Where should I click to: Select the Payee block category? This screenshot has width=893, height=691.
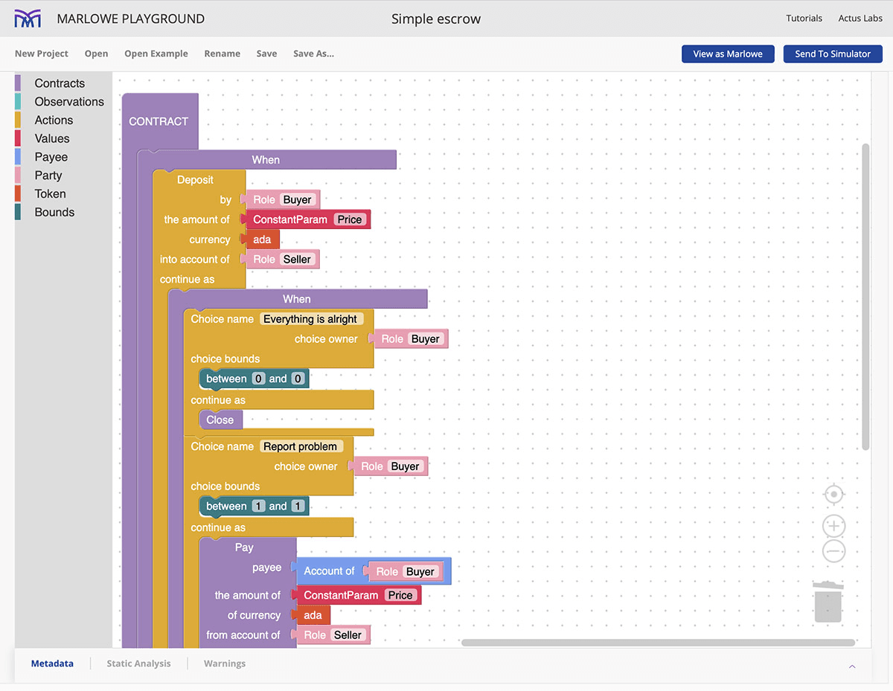(x=51, y=157)
